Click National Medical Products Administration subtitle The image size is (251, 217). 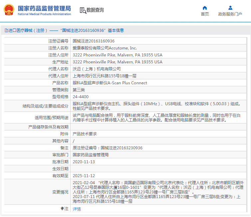pyautogui.click(x=44, y=14)
